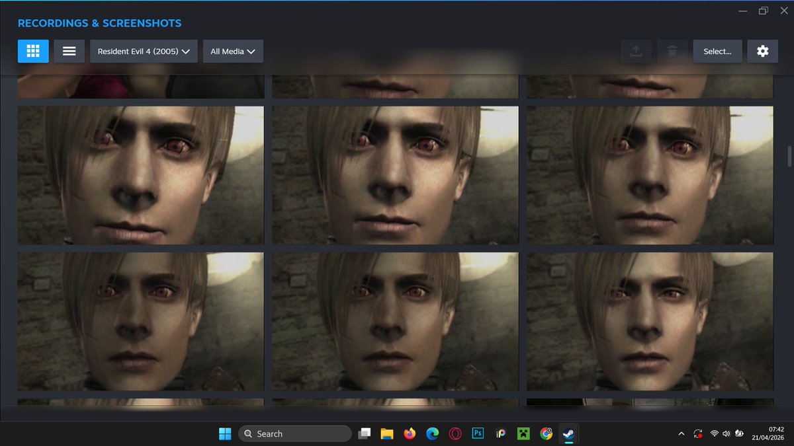This screenshot has width=794, height=446.
Task: Launch Opera browser from the taskbar
Action: pyautogui.click(x=455, y=433)
